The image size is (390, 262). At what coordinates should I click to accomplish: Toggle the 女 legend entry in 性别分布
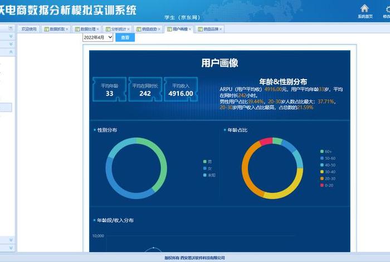tap(207, 168)
